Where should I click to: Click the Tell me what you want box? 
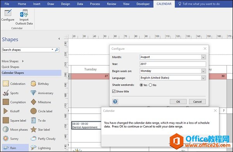[x=201, y=4]
